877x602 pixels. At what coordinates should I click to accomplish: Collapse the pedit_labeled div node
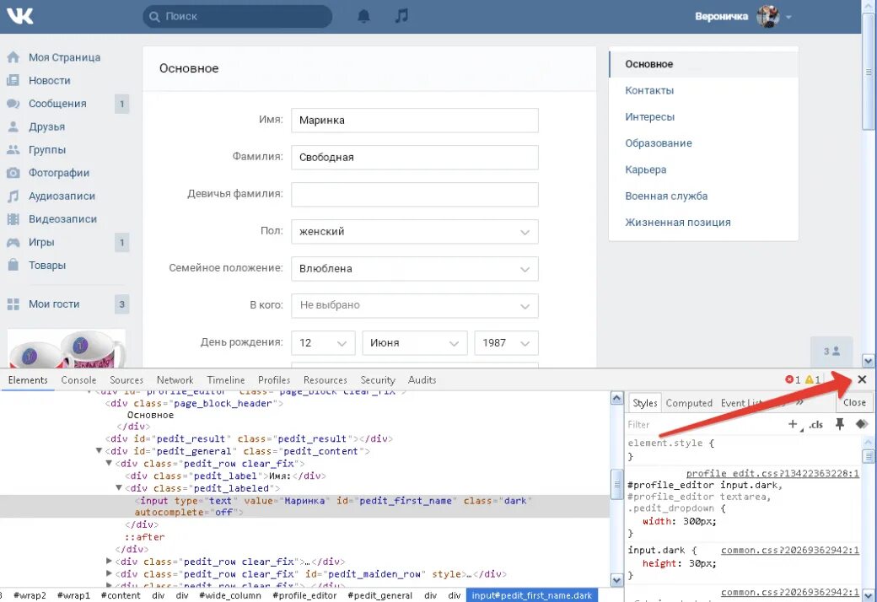click(x=119, y=488)
